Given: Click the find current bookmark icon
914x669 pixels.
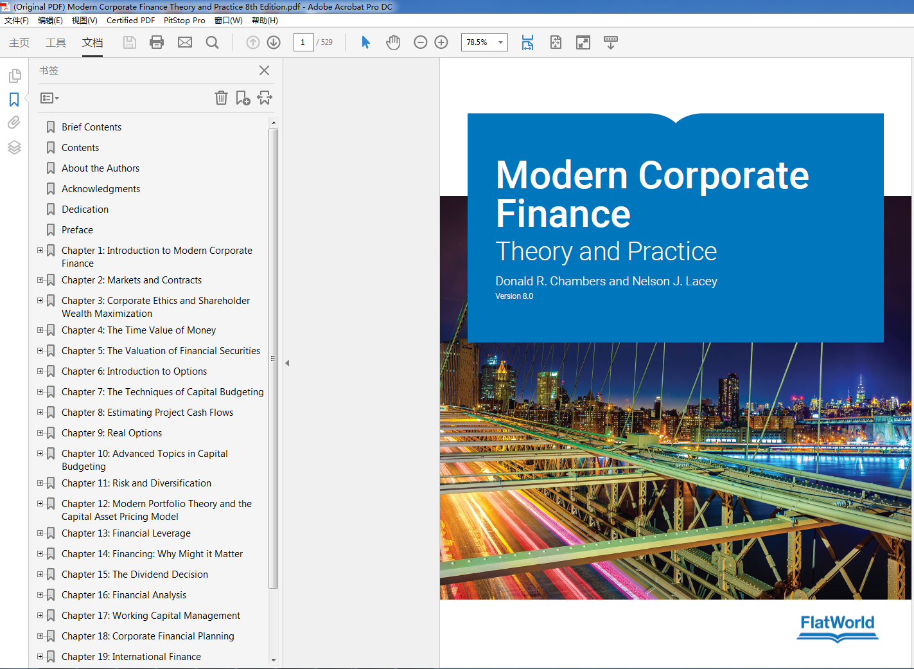Looking at the screenshot, I should 265,98.
